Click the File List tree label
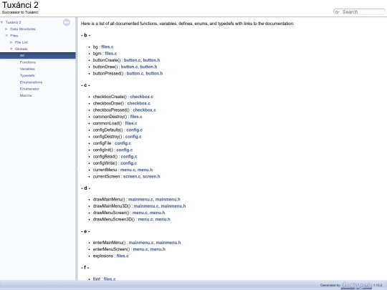Image resolution: width=387 pixels, height=290 pixels. tap(21, 42)
